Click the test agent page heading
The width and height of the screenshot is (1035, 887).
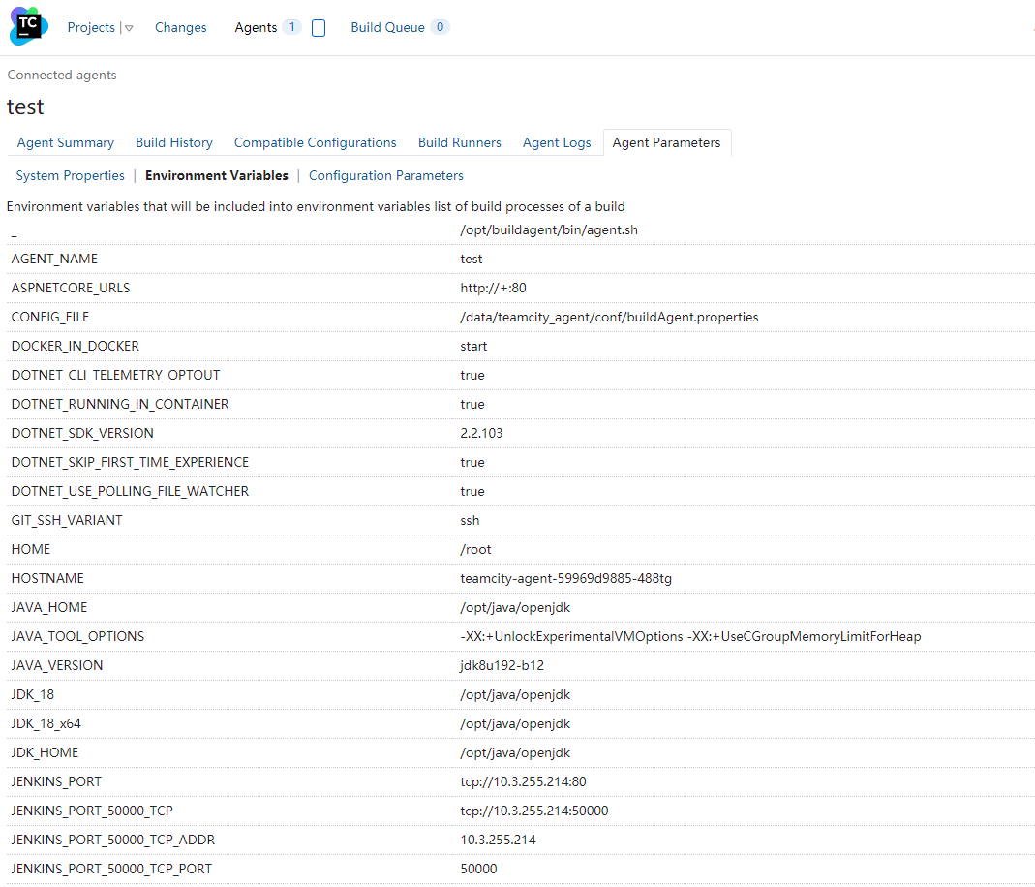click(x=25, y=107)
